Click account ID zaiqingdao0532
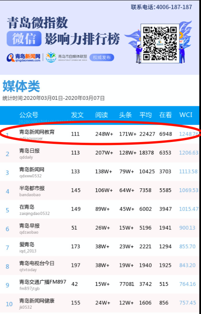This screenshot has width=201, height=314. (x=35, y=213)
